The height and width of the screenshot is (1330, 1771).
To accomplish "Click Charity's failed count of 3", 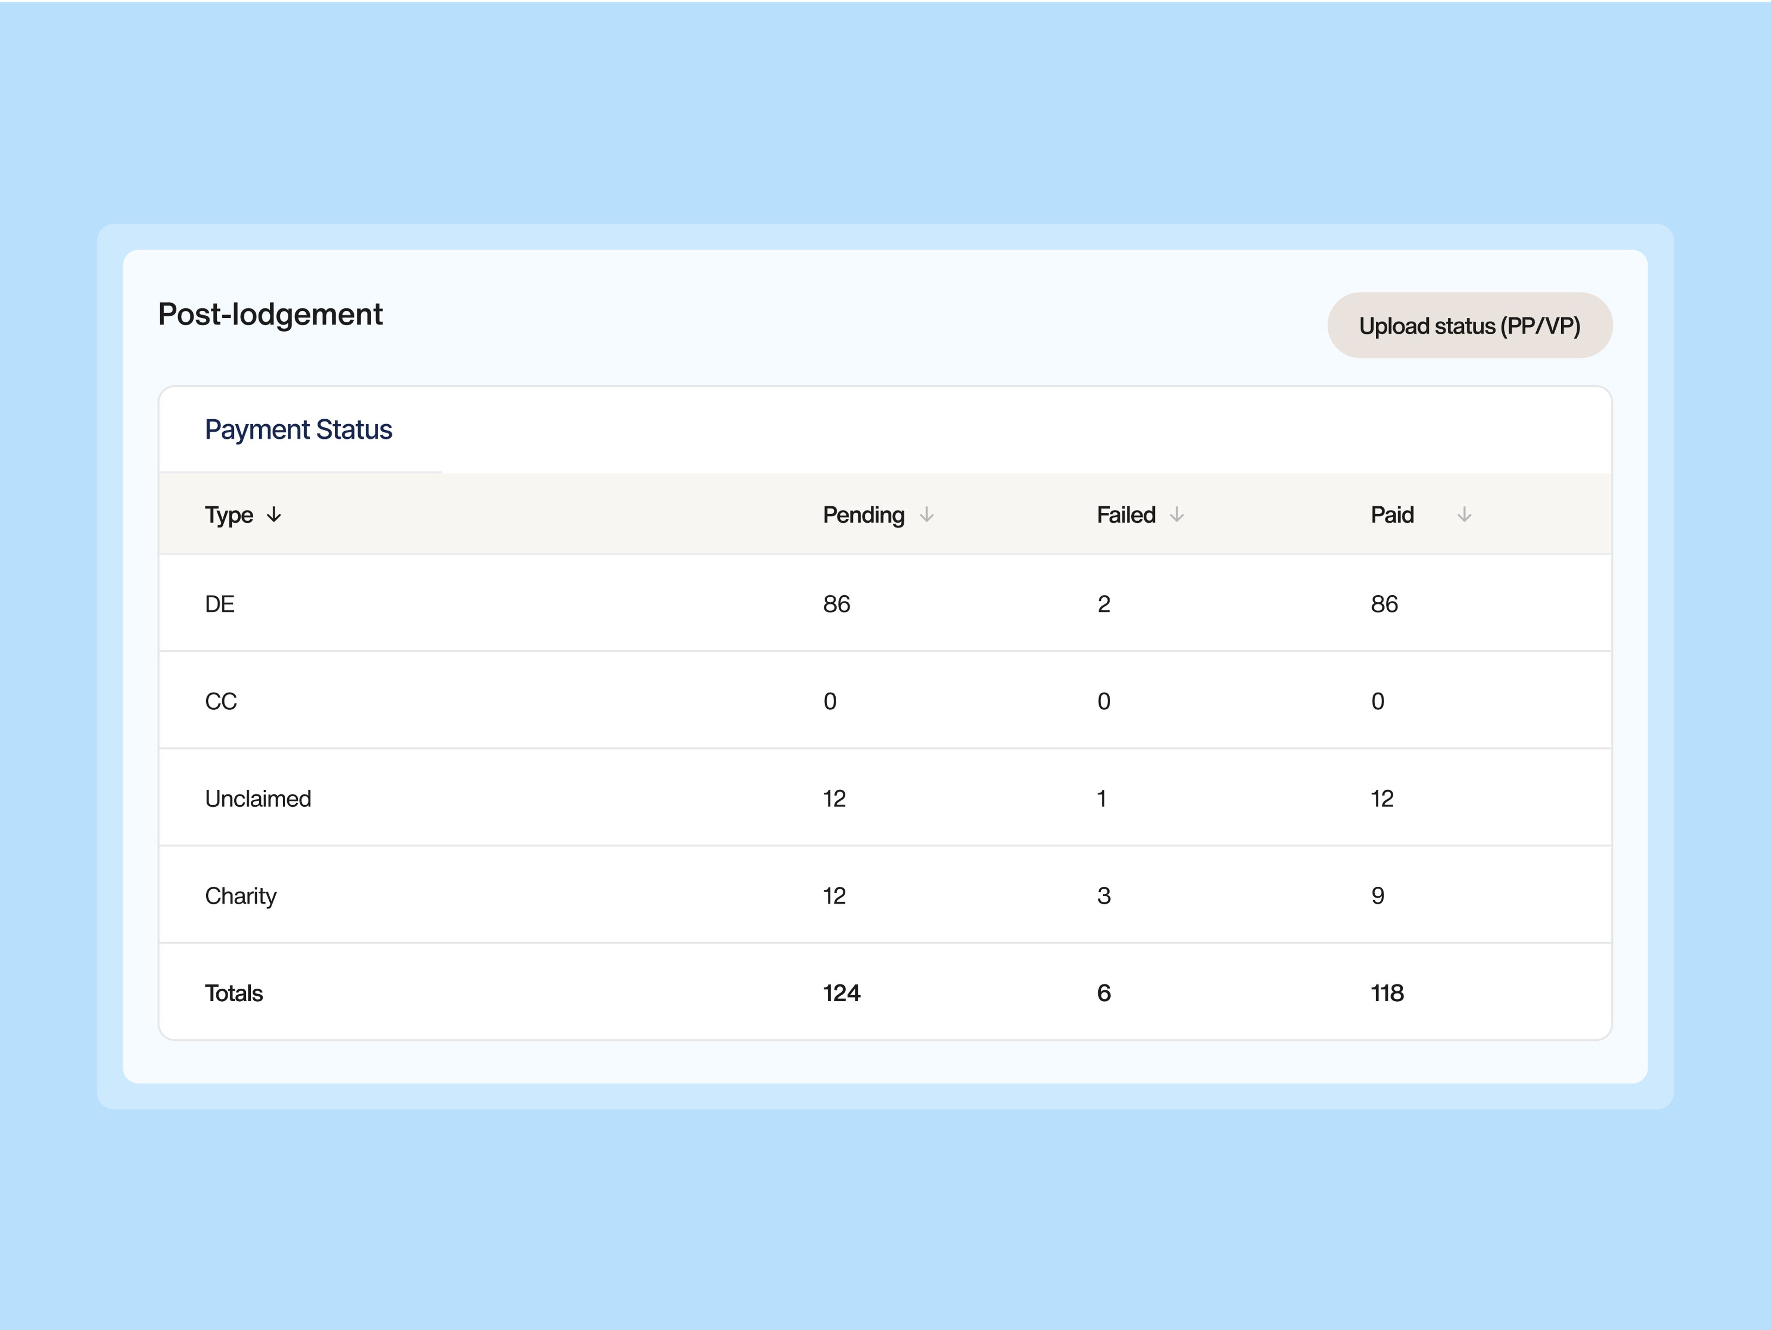I will point(1103,896).
